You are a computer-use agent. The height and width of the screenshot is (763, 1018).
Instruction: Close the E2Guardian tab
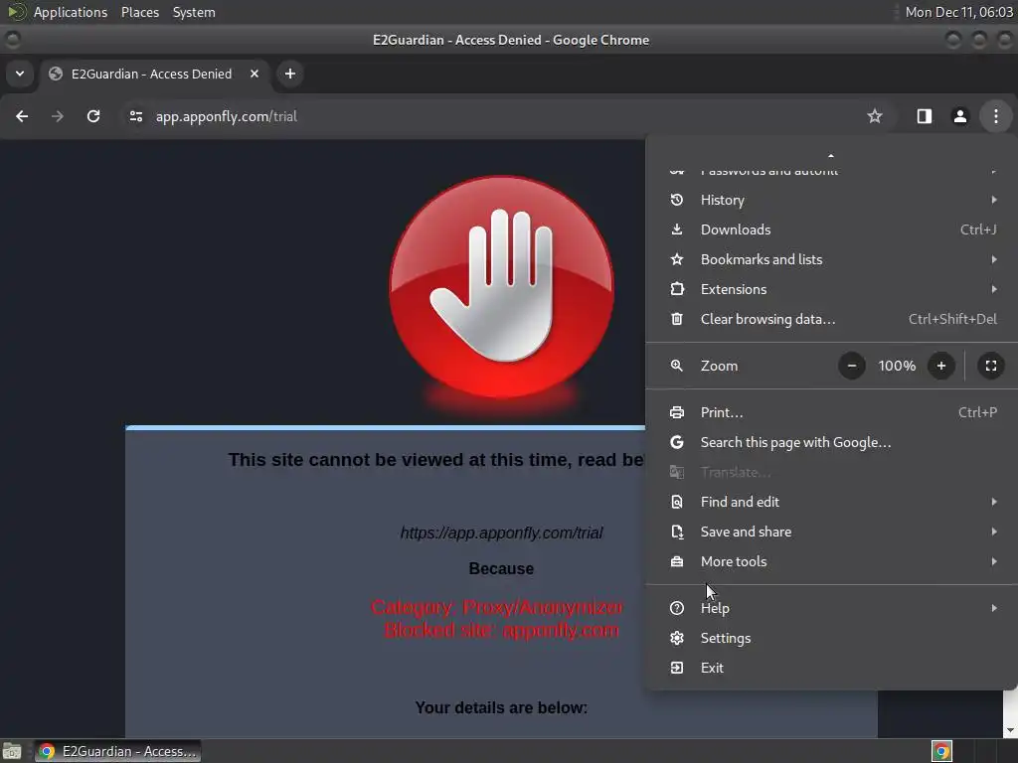tap(254, 74)
